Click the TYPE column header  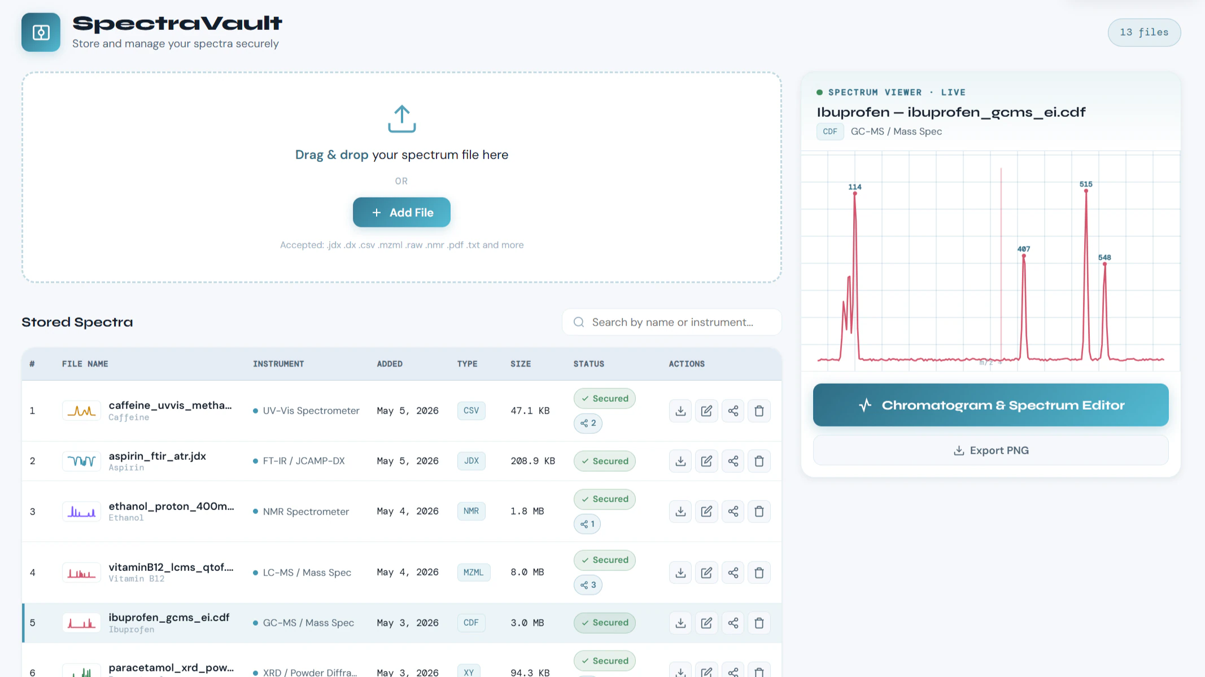tap(467, 364)
